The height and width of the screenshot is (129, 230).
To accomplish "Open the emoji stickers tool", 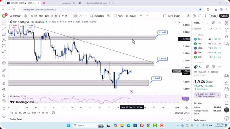I will [x=4, y=63].
